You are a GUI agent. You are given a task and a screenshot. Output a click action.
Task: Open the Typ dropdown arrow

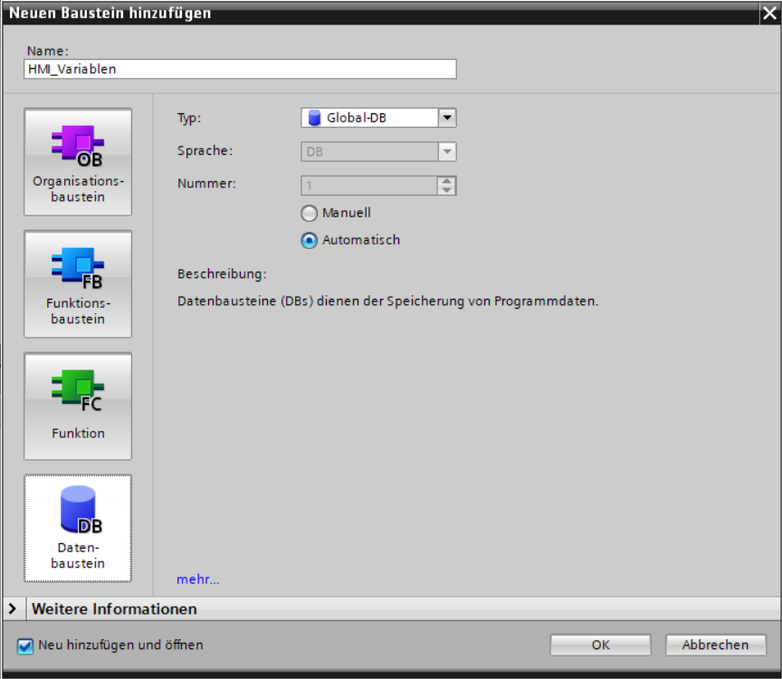[x=447, y=118]
